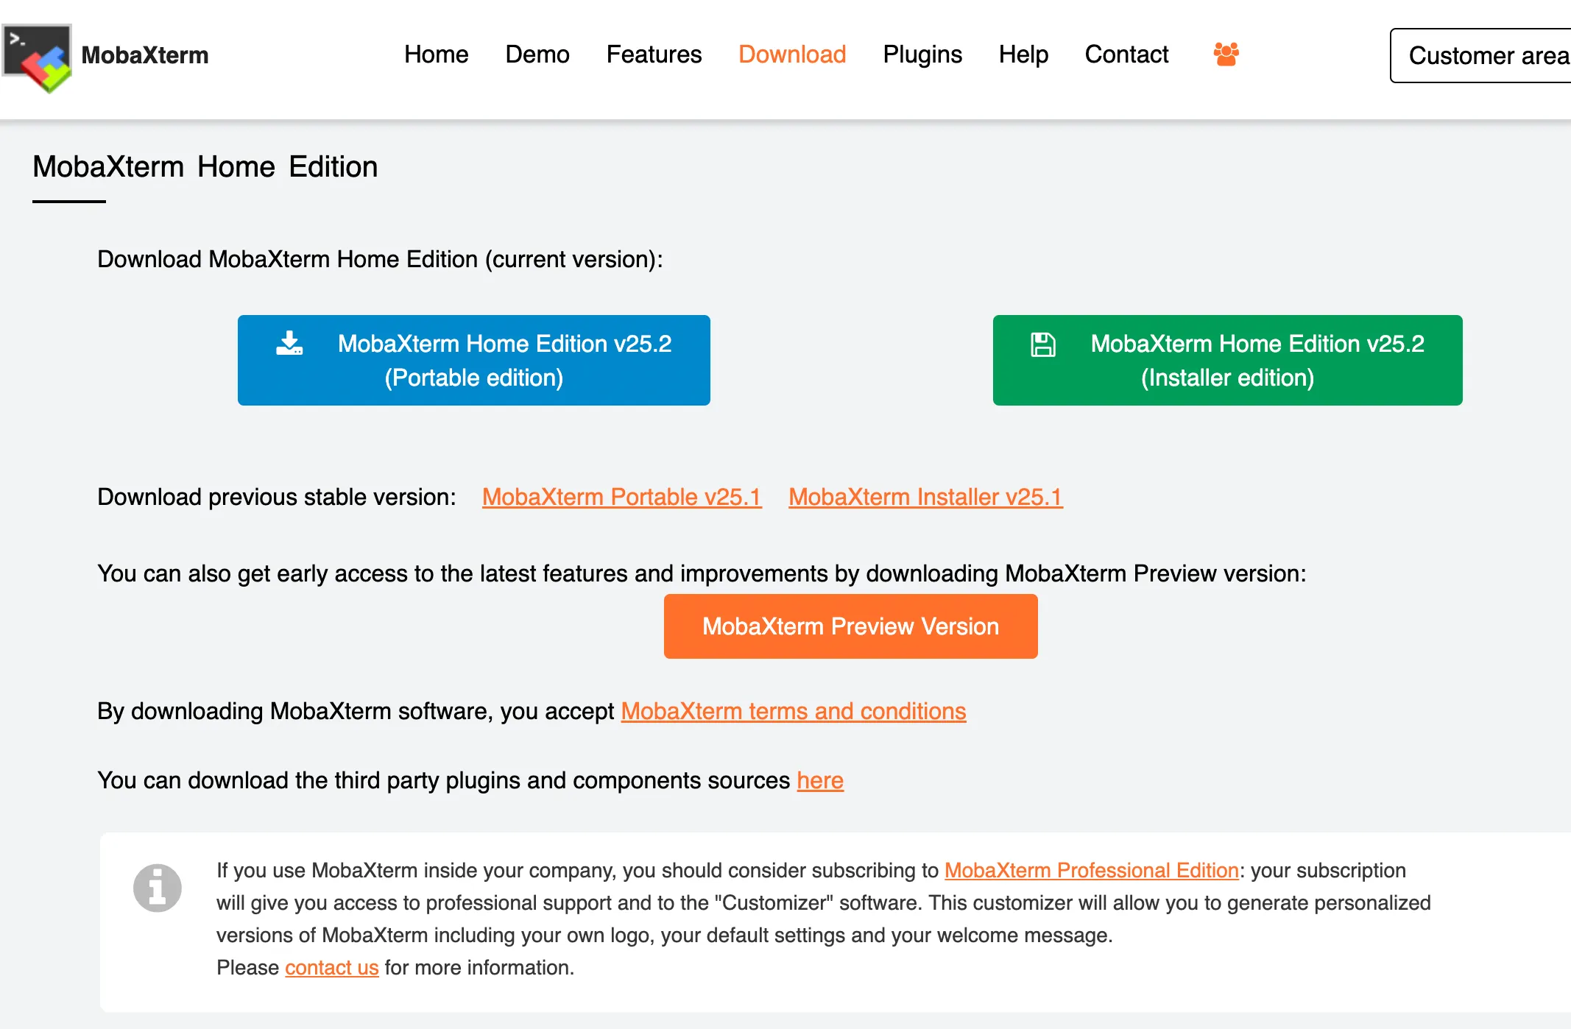The width and height of the screenshot is (1571, 1029).
Task: Open the Customer area button
Action: tap(1480, 56)
